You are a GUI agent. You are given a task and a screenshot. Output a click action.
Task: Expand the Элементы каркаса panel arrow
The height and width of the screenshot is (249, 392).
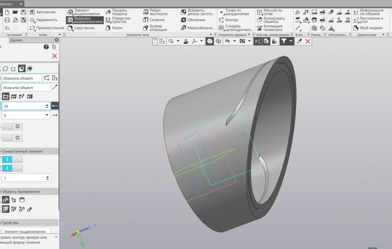pos(249,35)
